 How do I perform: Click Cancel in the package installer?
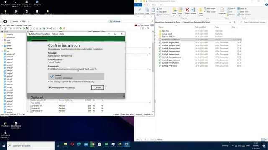[98, 87]
